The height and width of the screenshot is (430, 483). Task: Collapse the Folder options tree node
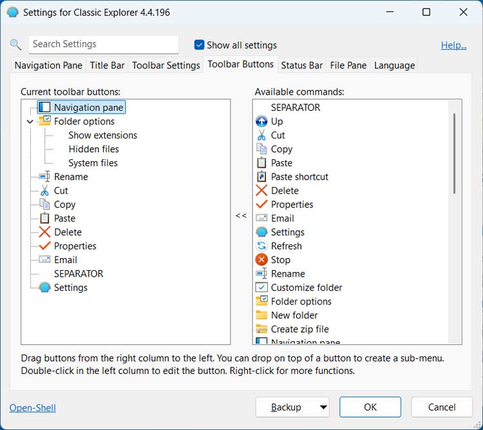tap(30, 122)
